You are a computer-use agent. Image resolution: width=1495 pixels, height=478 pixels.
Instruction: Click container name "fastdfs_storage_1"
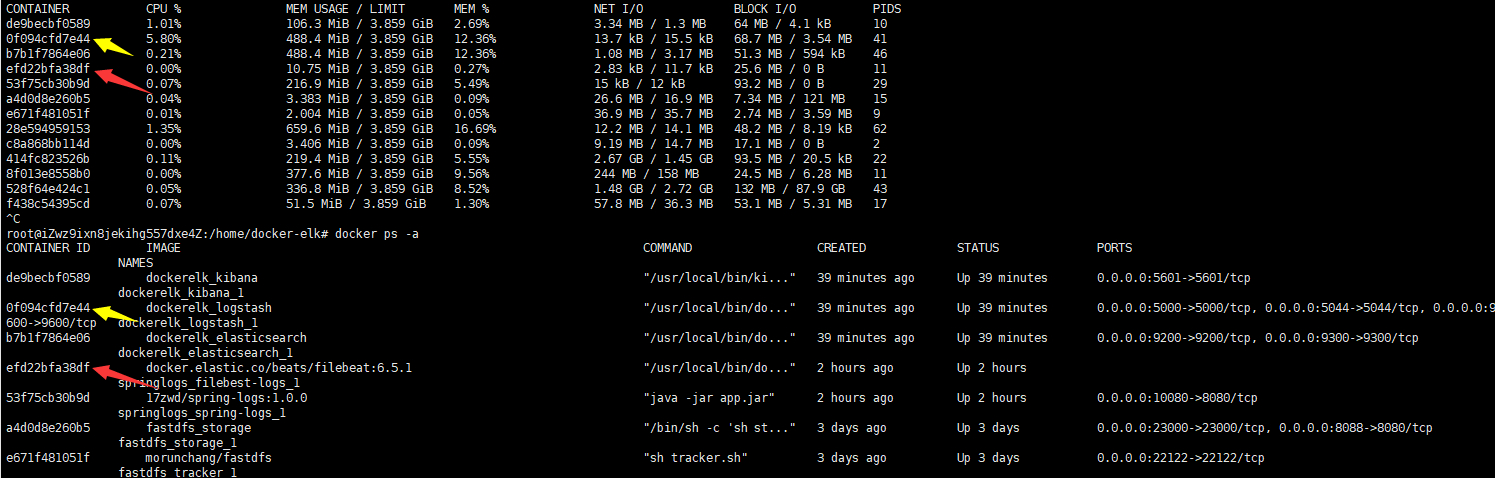[177, 443]
